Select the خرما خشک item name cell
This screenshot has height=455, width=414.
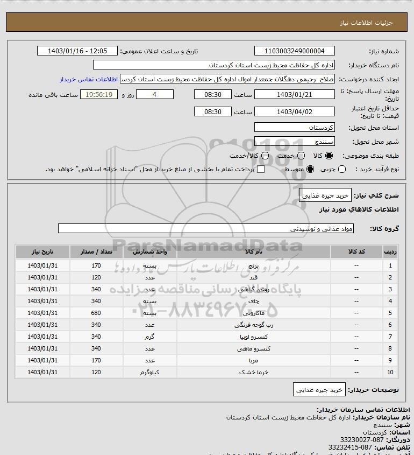[x=253, y=372]
